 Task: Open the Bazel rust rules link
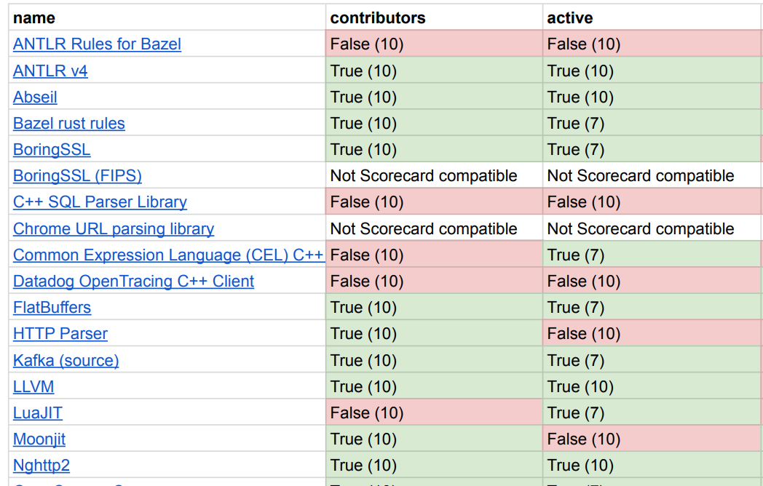tap(69, 124)
